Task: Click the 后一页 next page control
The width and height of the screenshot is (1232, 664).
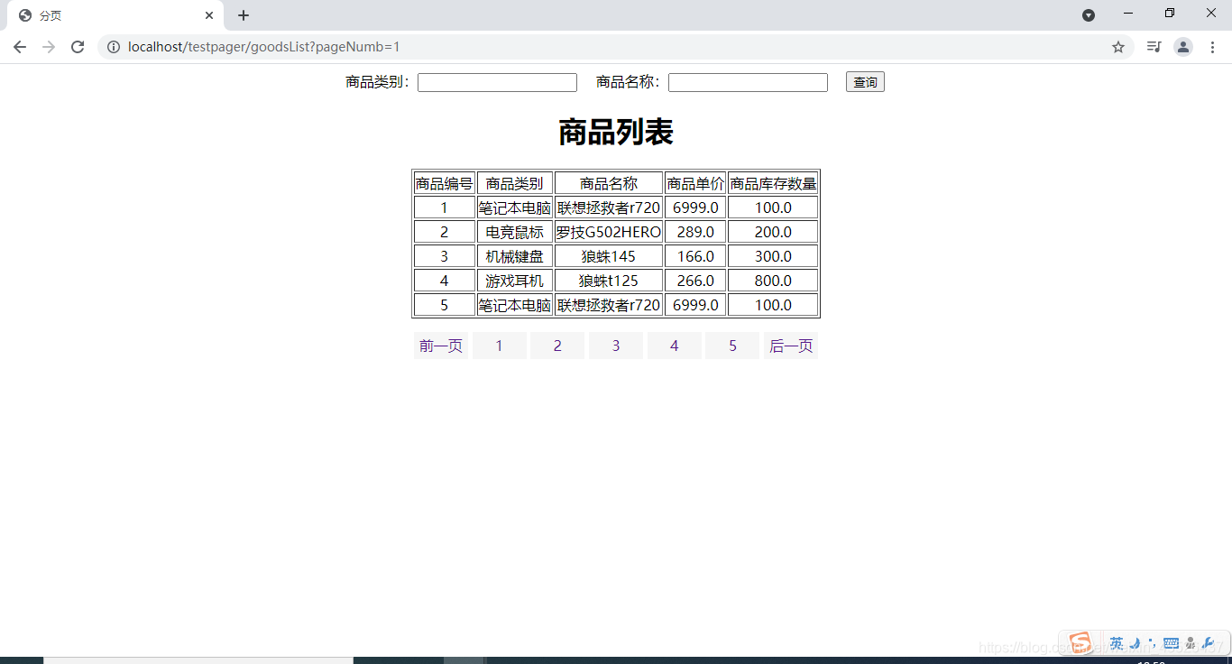Action: point(790,345)
